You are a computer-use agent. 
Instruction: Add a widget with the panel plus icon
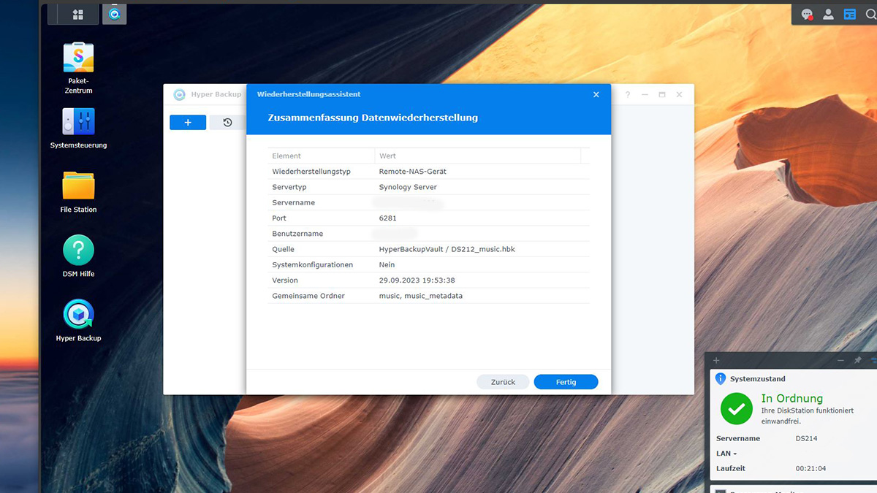pos(716,360)
